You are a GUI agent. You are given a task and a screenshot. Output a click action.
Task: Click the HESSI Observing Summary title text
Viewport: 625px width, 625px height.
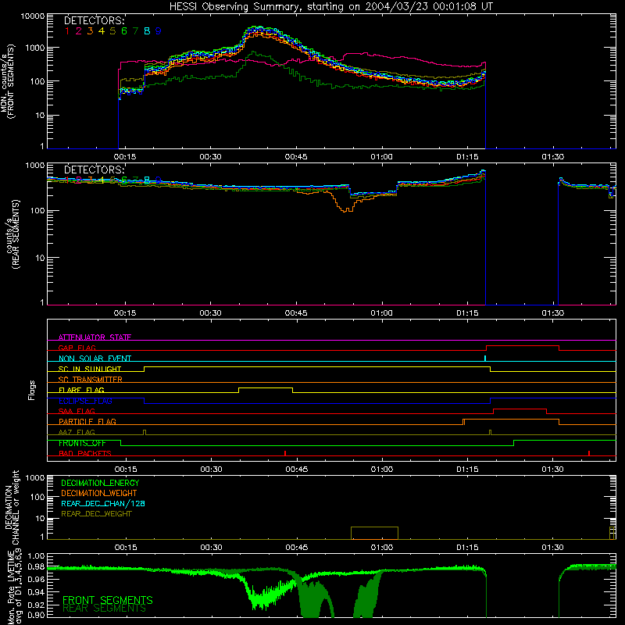330,6
